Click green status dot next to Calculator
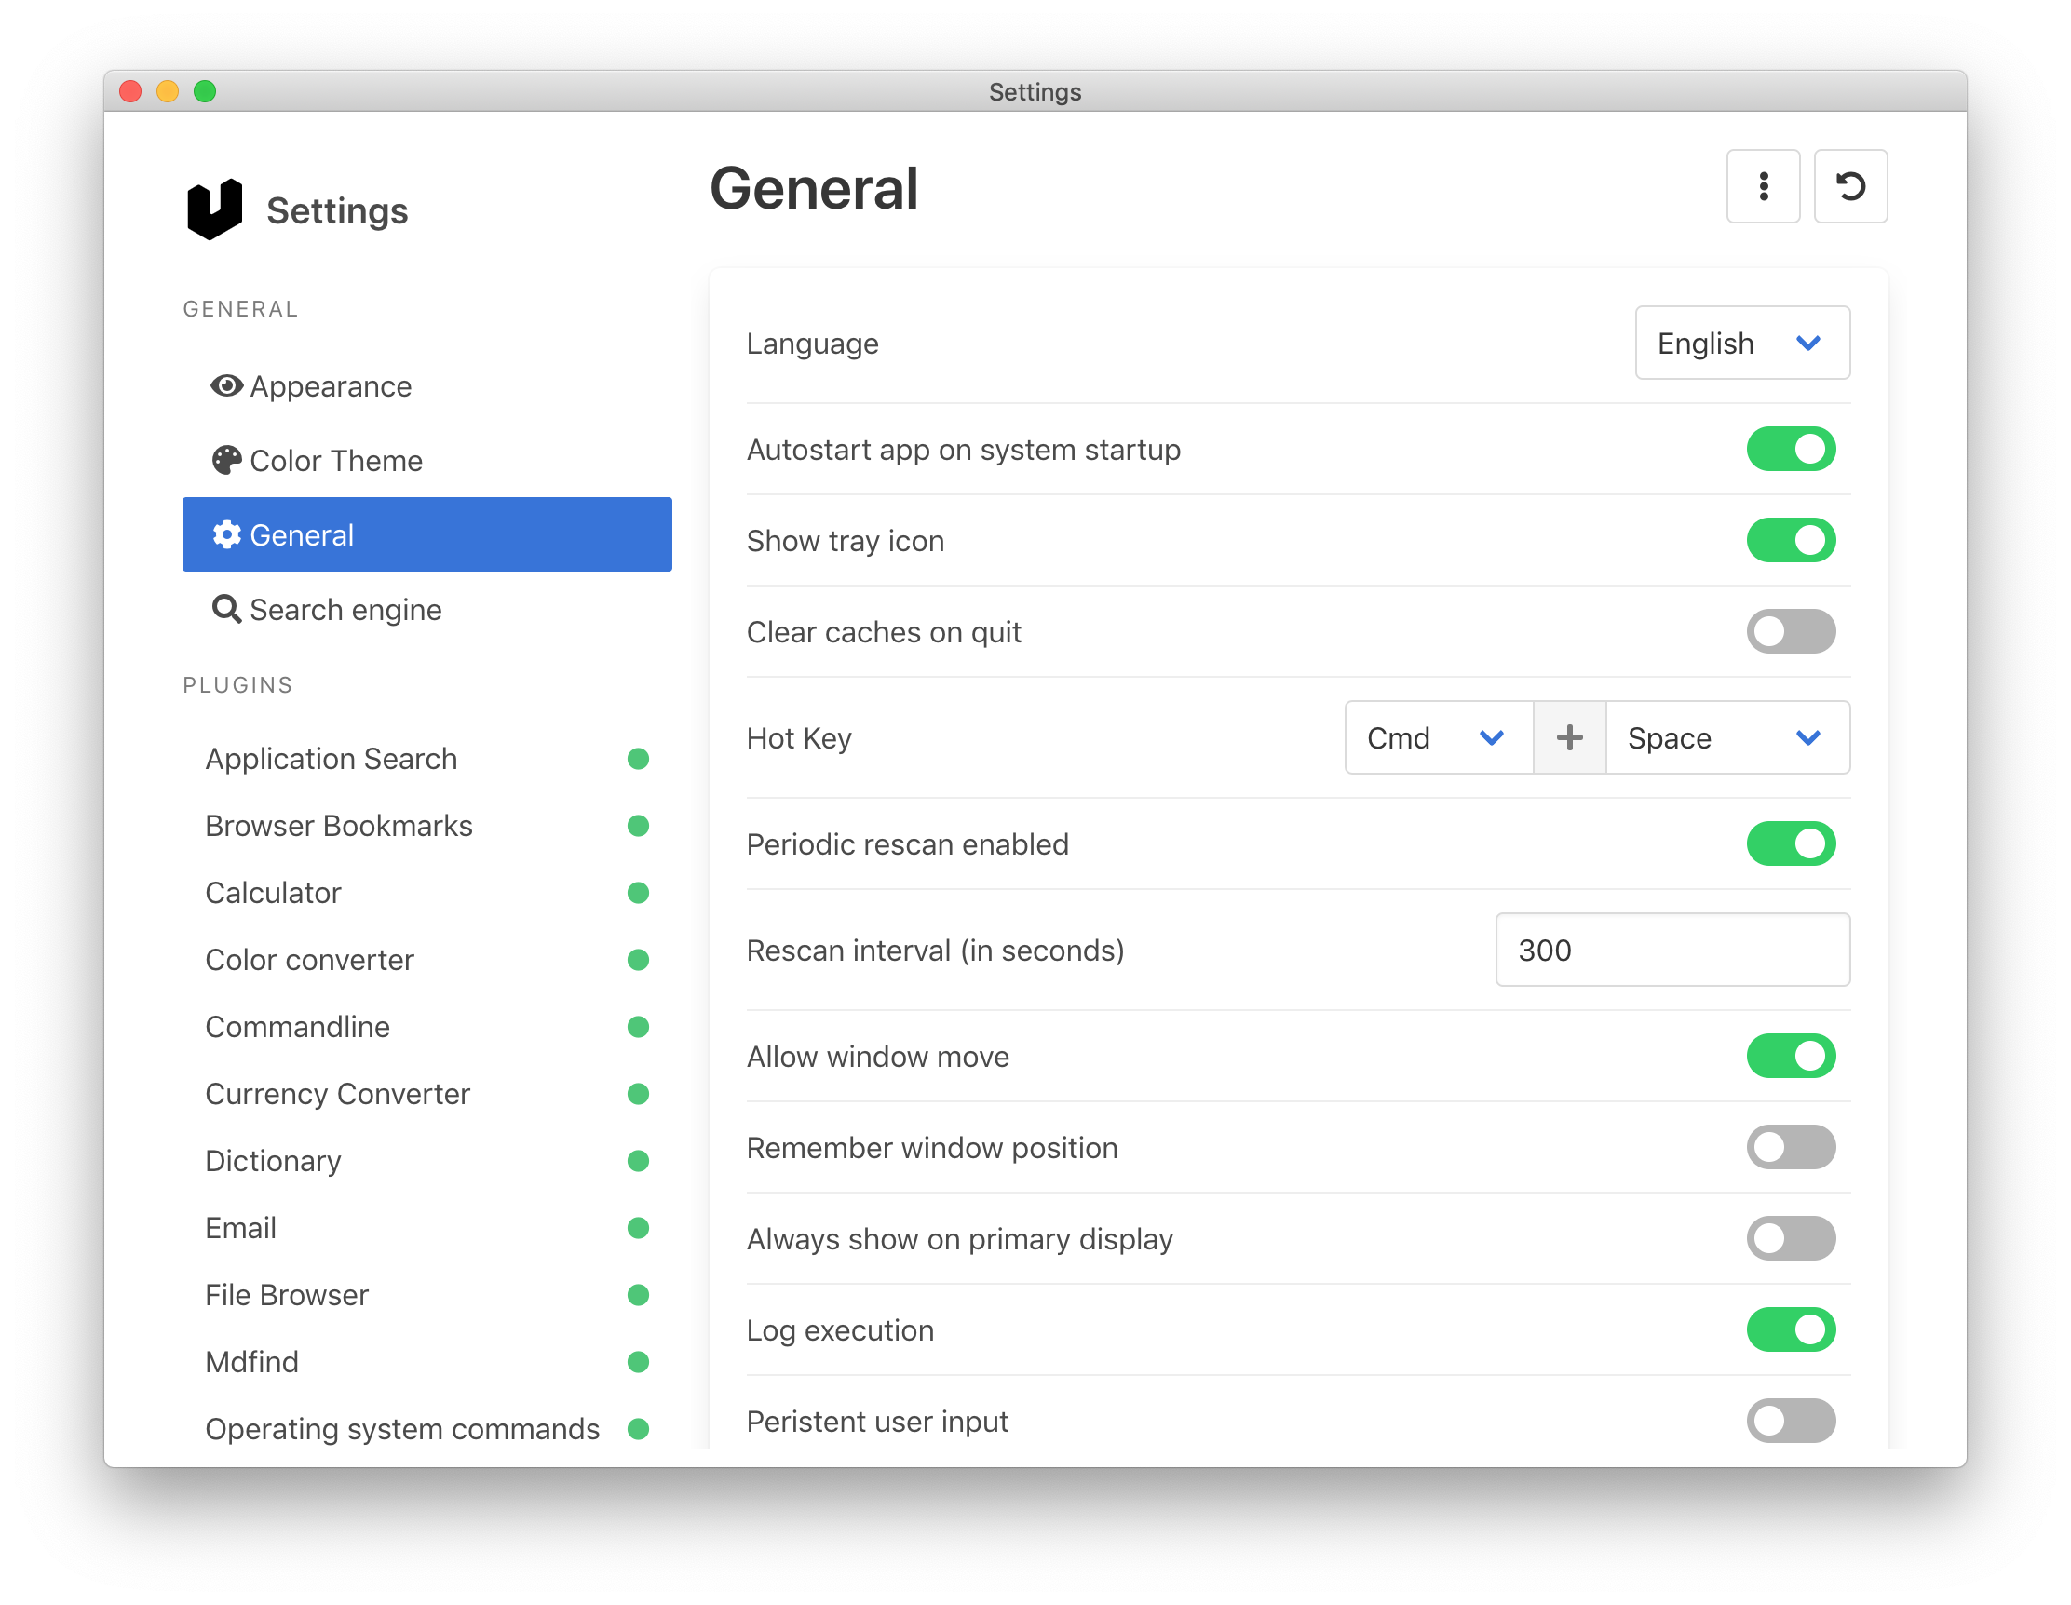The image size is (2071, 1605). tap(638, 893)
